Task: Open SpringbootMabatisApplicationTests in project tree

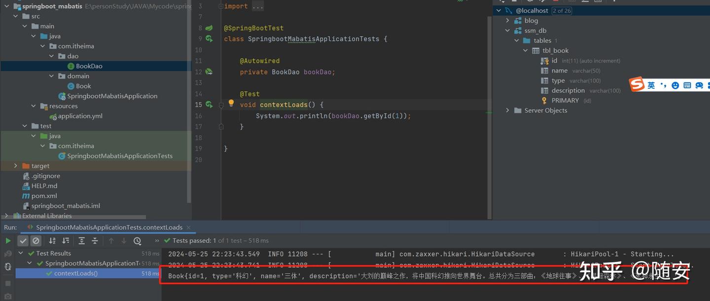Action: point(120,156)
